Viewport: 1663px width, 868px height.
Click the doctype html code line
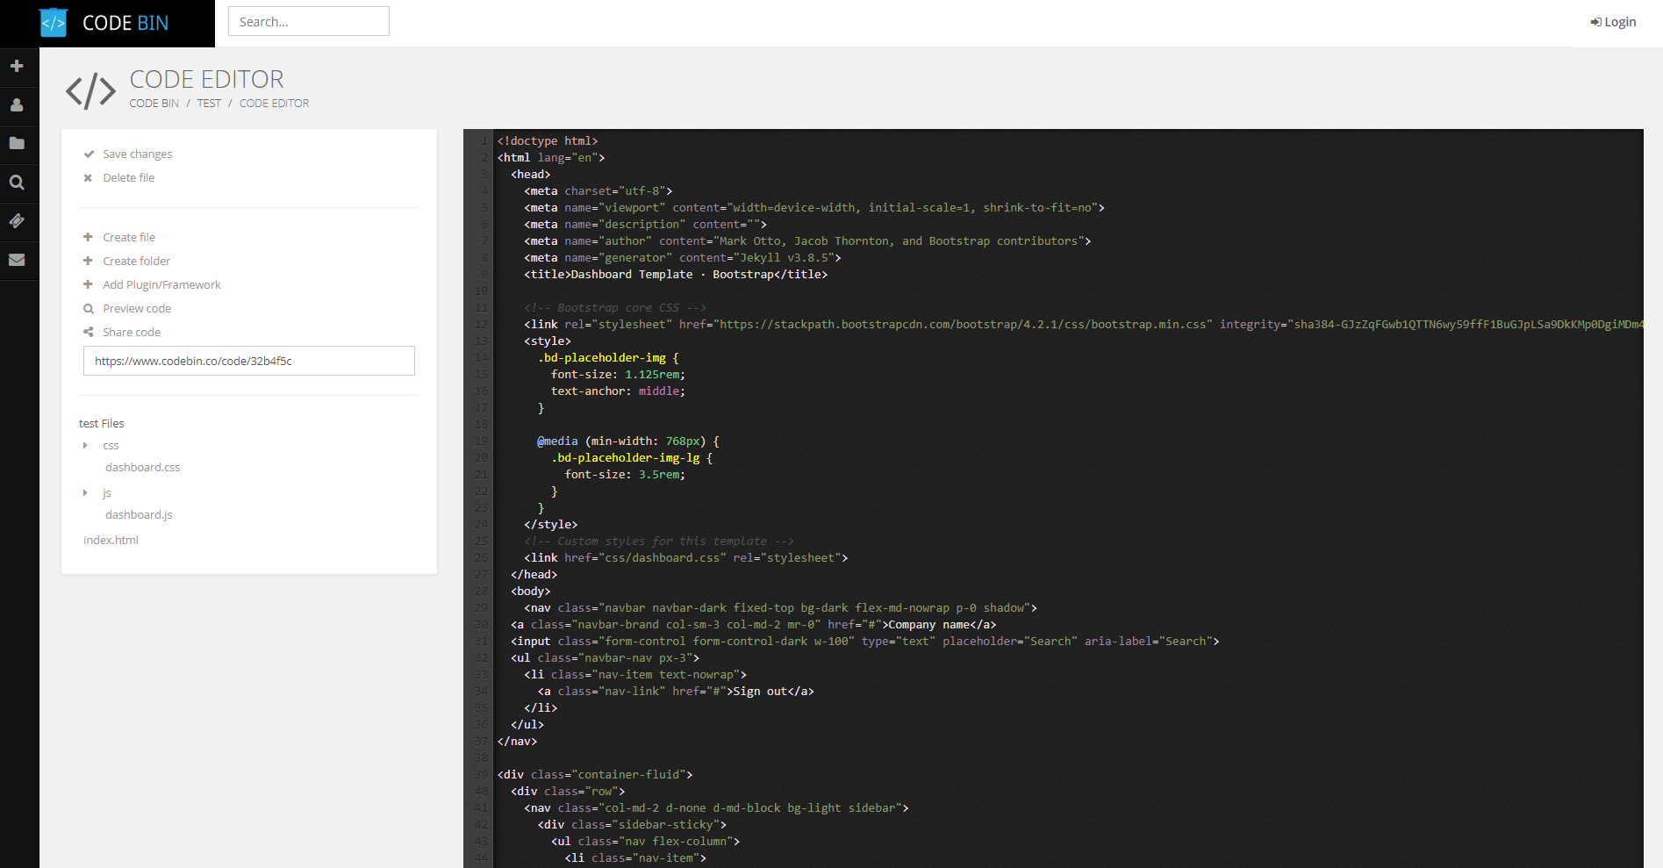click(x=548, y=140)
